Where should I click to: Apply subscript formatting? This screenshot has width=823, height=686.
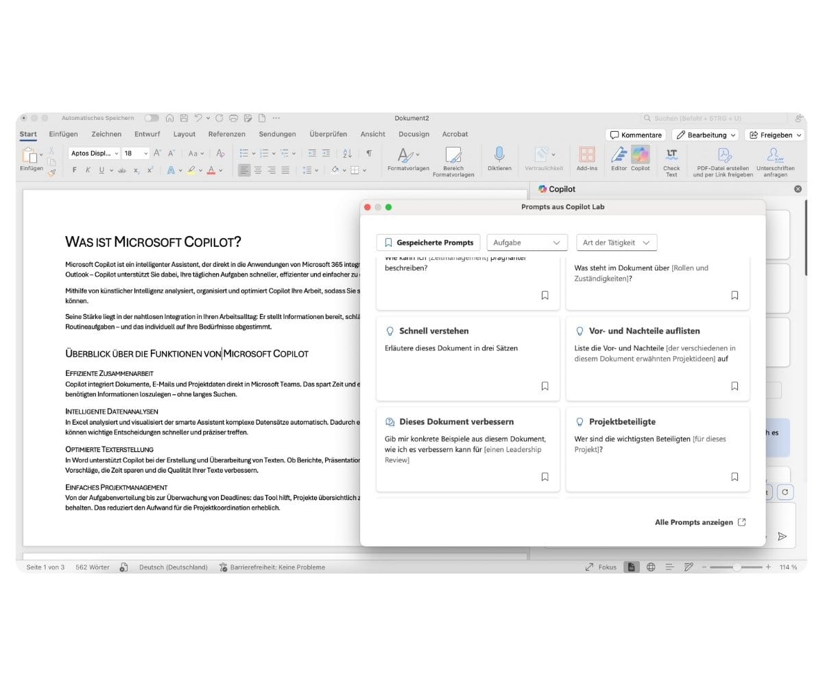click(136, 170)
